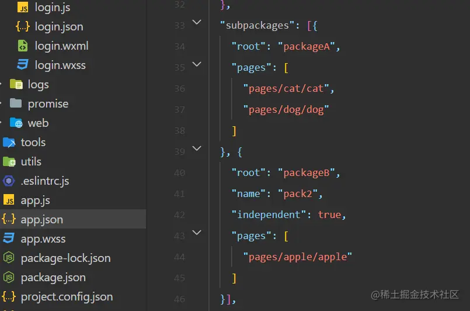Click the logs folder icon
This screenshot has width=470, height=311.
tap(16, 84)
